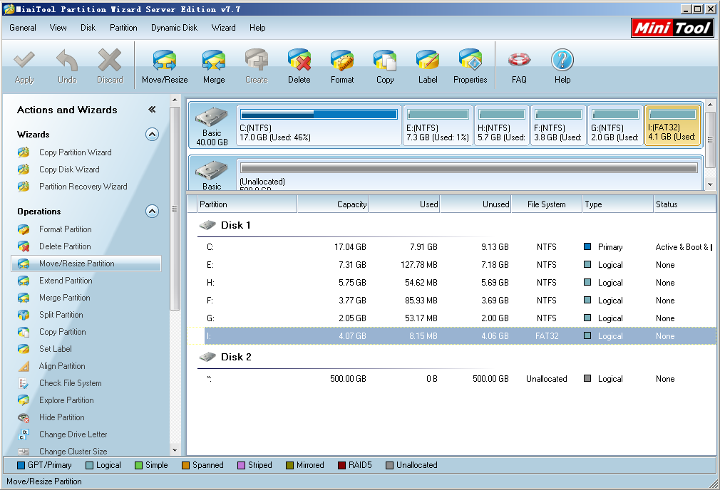Click Hide Partition eye icon
720x490 pixels.
24,417
